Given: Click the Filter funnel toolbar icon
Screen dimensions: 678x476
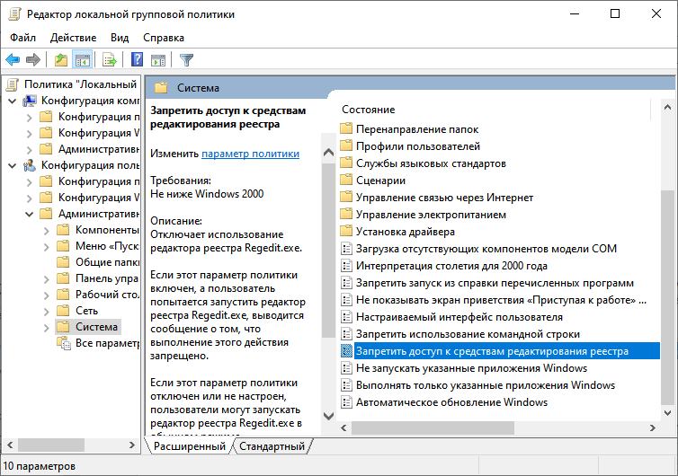Looking at the screenshot, I should pyautogui.click(x=186, y=59).
